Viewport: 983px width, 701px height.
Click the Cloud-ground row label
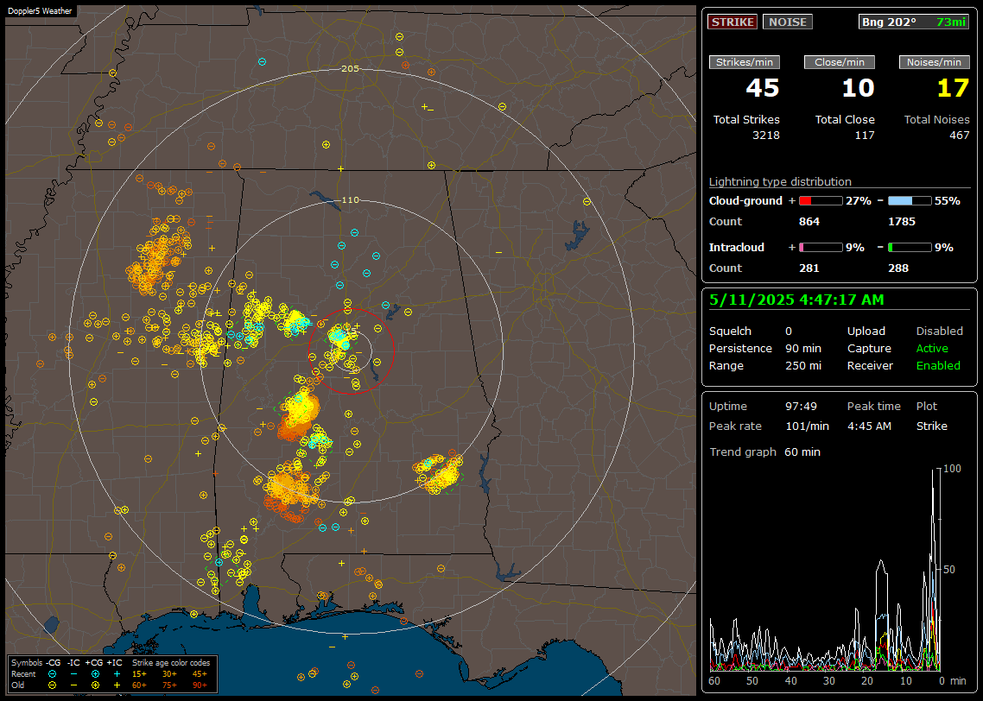(745, 201)
